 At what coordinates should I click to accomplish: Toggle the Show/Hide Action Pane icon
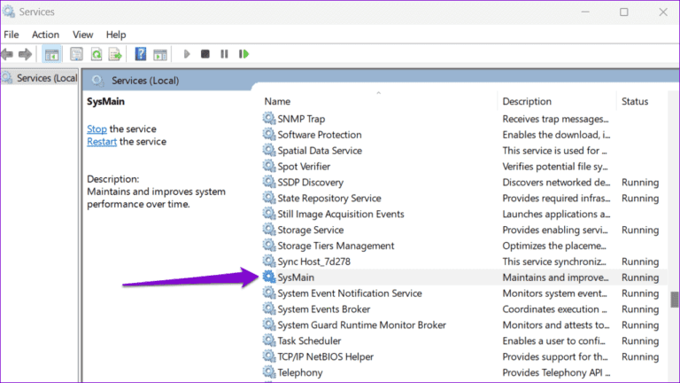point(160,54)
